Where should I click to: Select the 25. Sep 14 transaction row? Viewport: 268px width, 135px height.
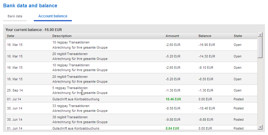click(132, 90)
